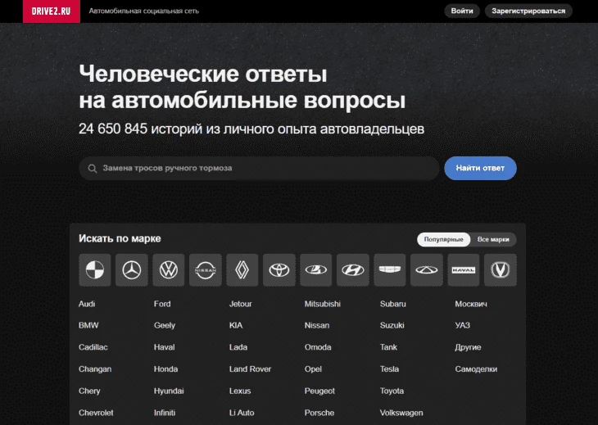
Task: Open the Li Auto brand link
Action: pyautogui.click(x=242, y=413)
